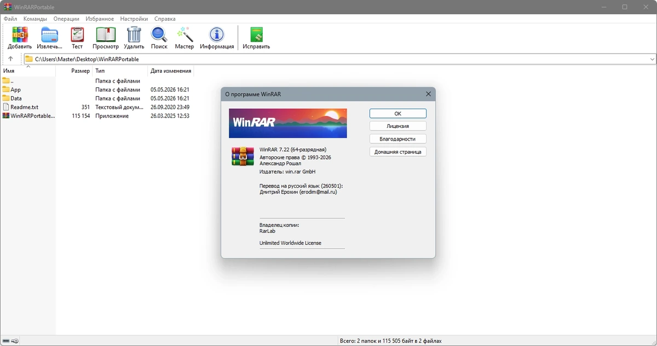This screenshot has width=657, height=346.
Task: Select the App folder icon
Action: pos(6,90)
